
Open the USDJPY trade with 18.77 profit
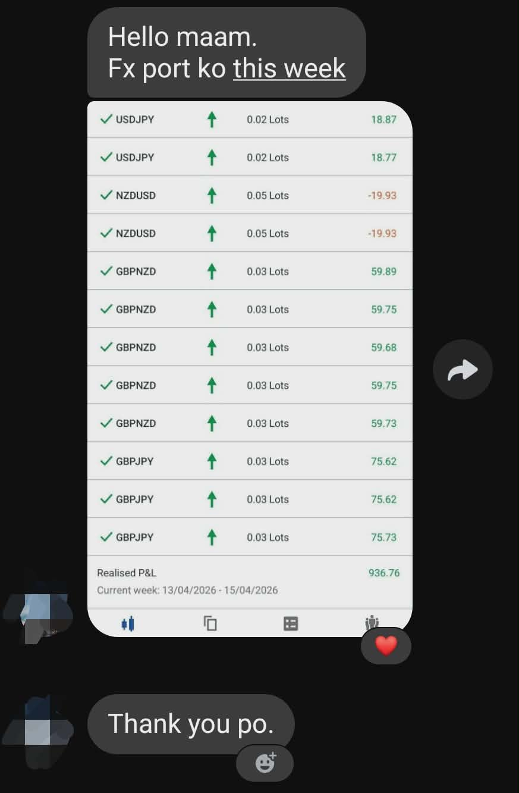250,157
